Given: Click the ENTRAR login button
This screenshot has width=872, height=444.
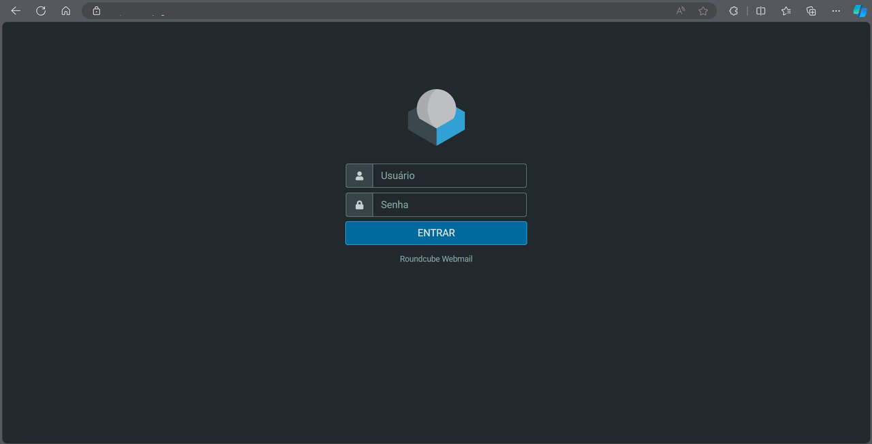Looking at the screenshot, I should point(436,233).
